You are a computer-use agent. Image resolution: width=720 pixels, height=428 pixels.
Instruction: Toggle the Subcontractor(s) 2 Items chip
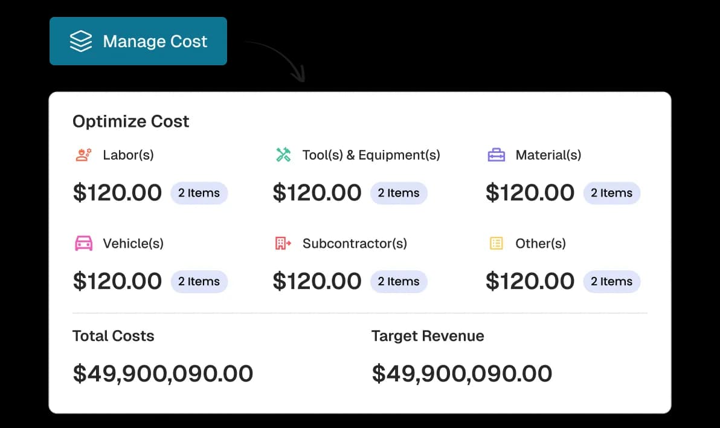tap(399, 281)
